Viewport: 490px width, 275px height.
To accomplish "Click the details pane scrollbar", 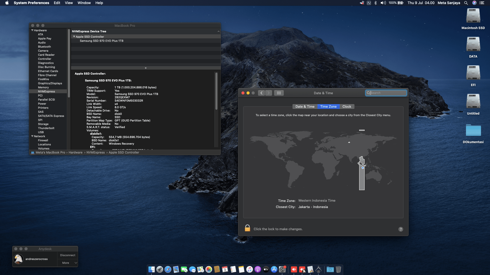I will 216,91.
